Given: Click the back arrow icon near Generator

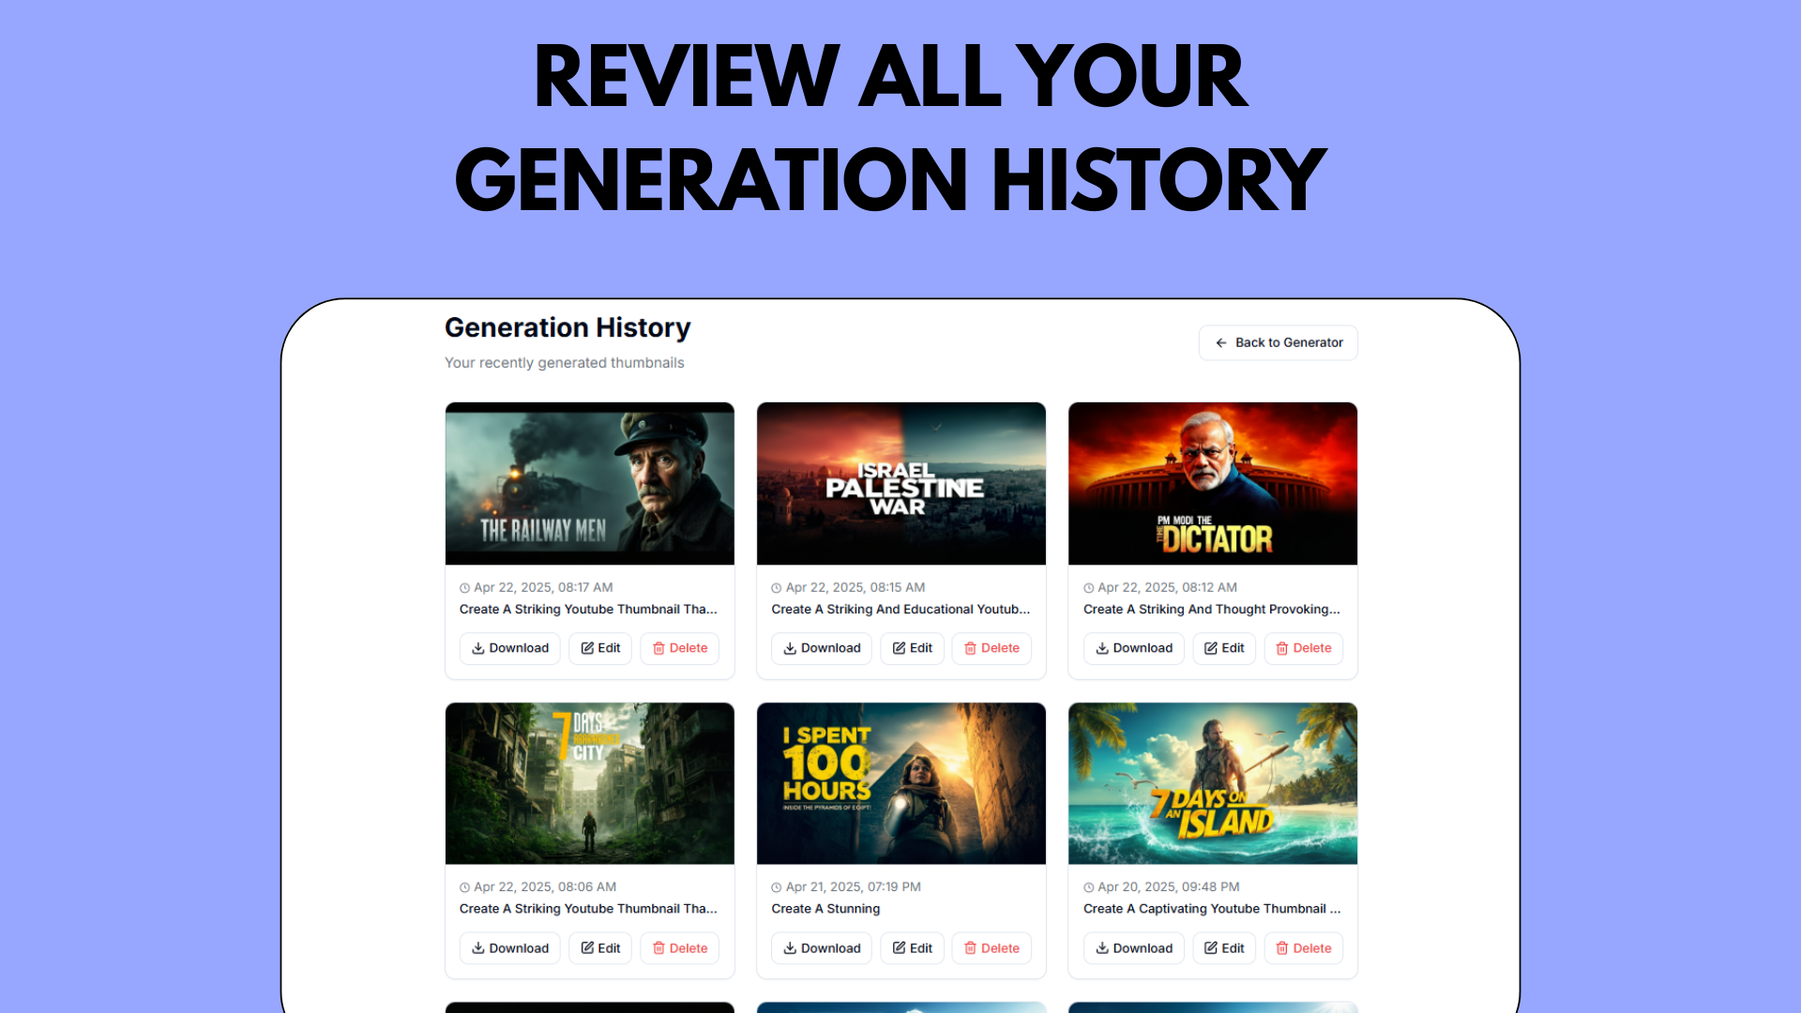Looking at the screenshot, I should [x=1221, y=342].
